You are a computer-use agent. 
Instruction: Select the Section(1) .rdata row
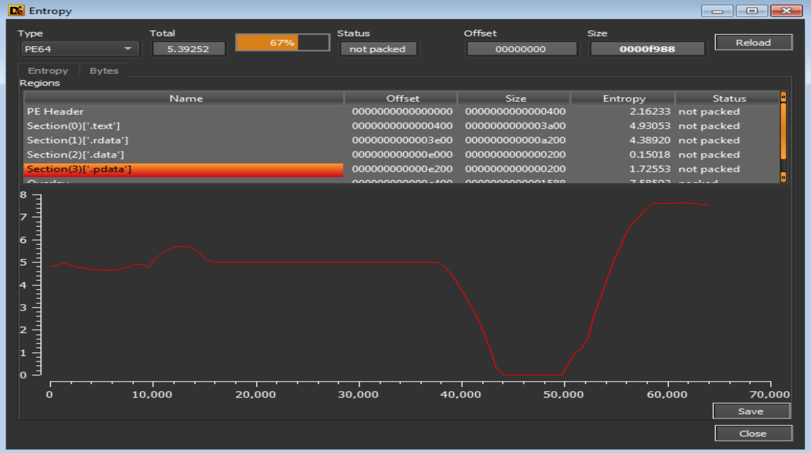(183, 140)
